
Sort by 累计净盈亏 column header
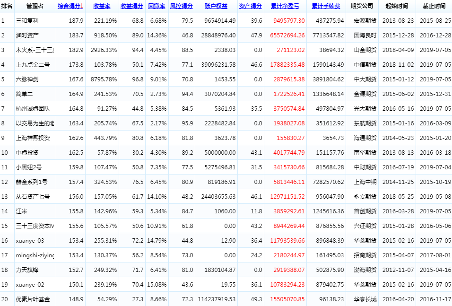285,6
